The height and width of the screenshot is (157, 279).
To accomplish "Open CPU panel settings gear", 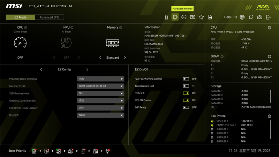I will coord(269,28).
